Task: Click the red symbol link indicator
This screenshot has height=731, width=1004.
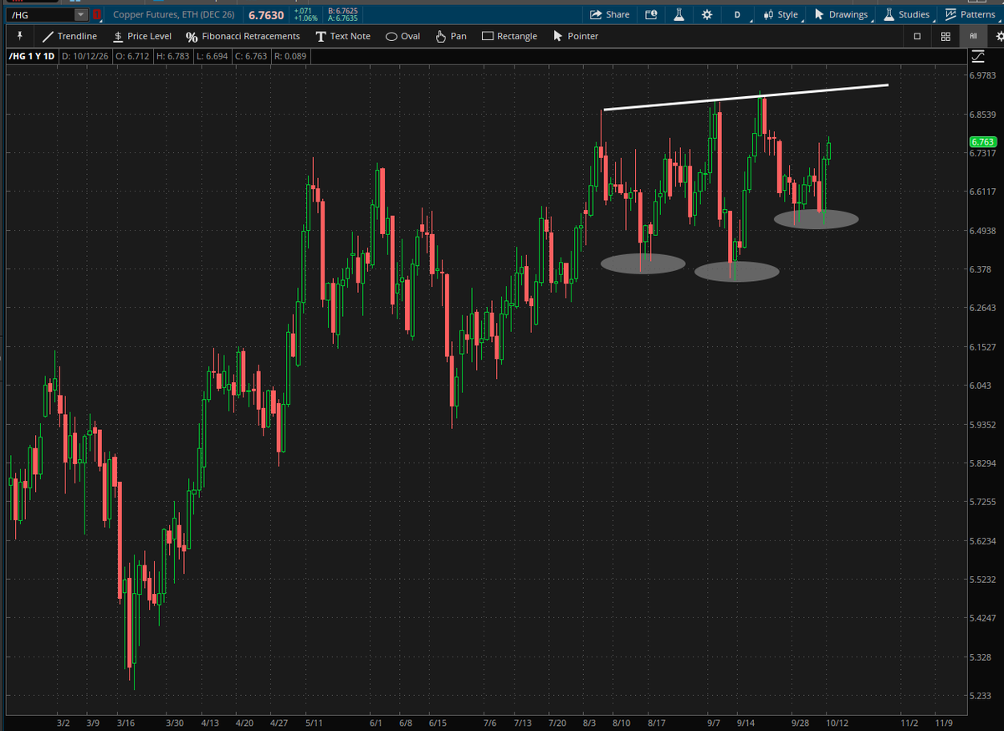Action: [x=97, y=15]
